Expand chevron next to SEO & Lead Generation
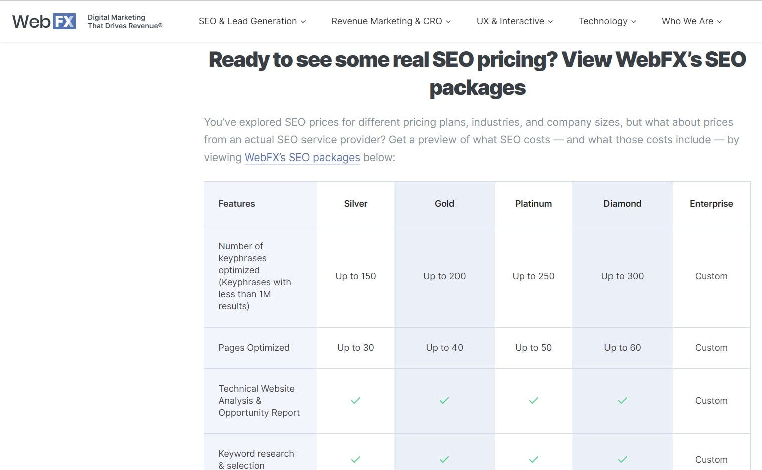Image resolution: width=762 pixels, height=470 pixels. pos(303,22)
